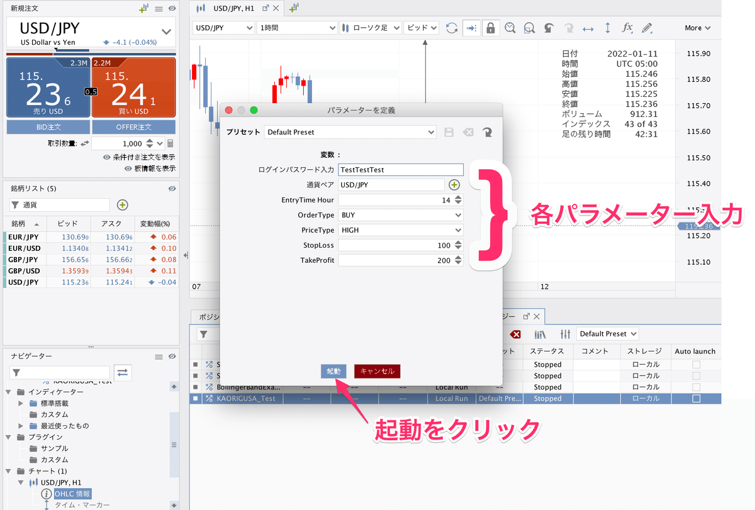Toggle the chart lock padlock icon
755x510 pixels.
tap(490, 28)
